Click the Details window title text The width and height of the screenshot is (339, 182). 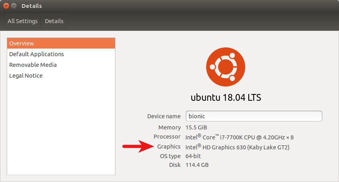[x=31, y=6]
